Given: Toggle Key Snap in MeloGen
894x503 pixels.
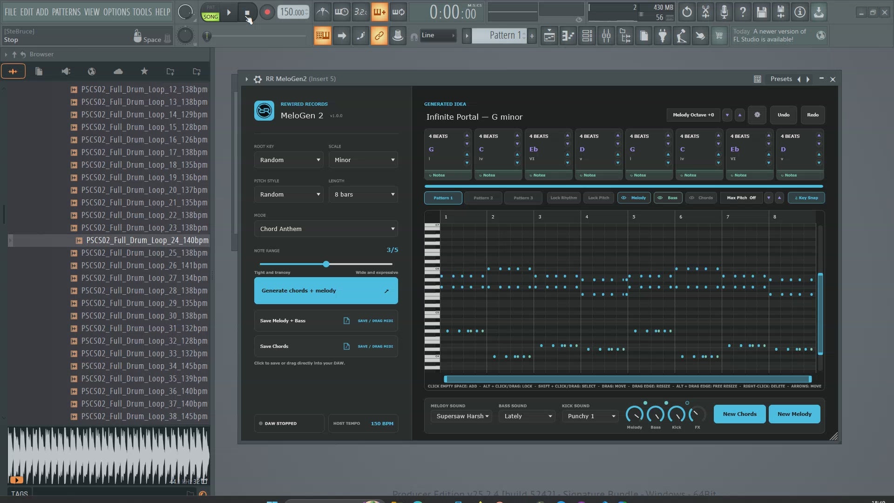Looking at the screenshot, I should click(806, 198).
